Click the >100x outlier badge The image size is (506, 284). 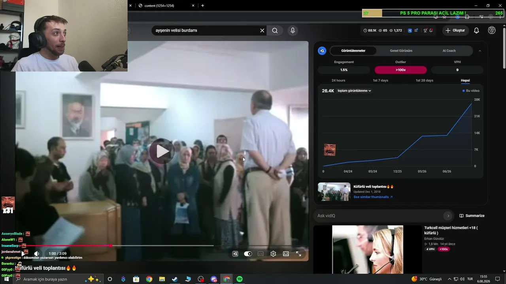[x=400, y=70]
